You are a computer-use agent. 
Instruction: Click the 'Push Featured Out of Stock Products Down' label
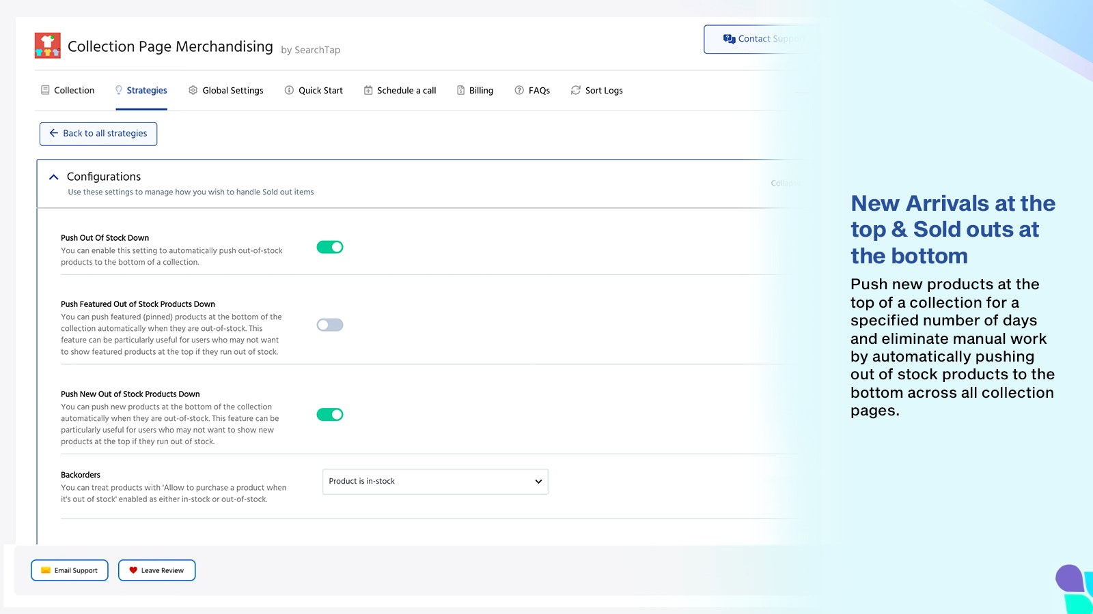coord(138,304)
